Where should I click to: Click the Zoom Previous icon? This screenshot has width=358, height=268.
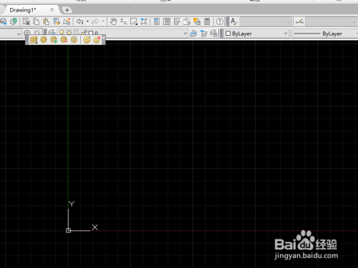pyautogui.click(x=144, y=21)
